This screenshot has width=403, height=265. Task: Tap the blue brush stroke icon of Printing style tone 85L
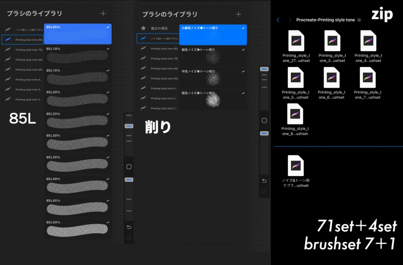point(8,39)
